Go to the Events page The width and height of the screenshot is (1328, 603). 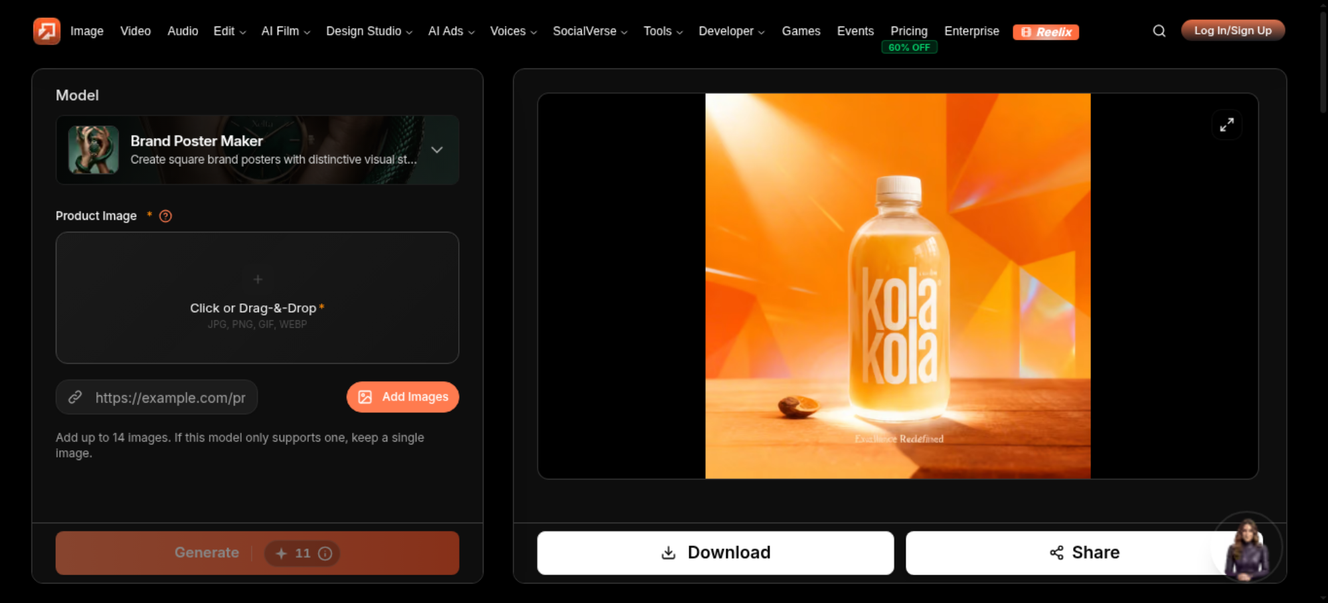tap(855, 31)
